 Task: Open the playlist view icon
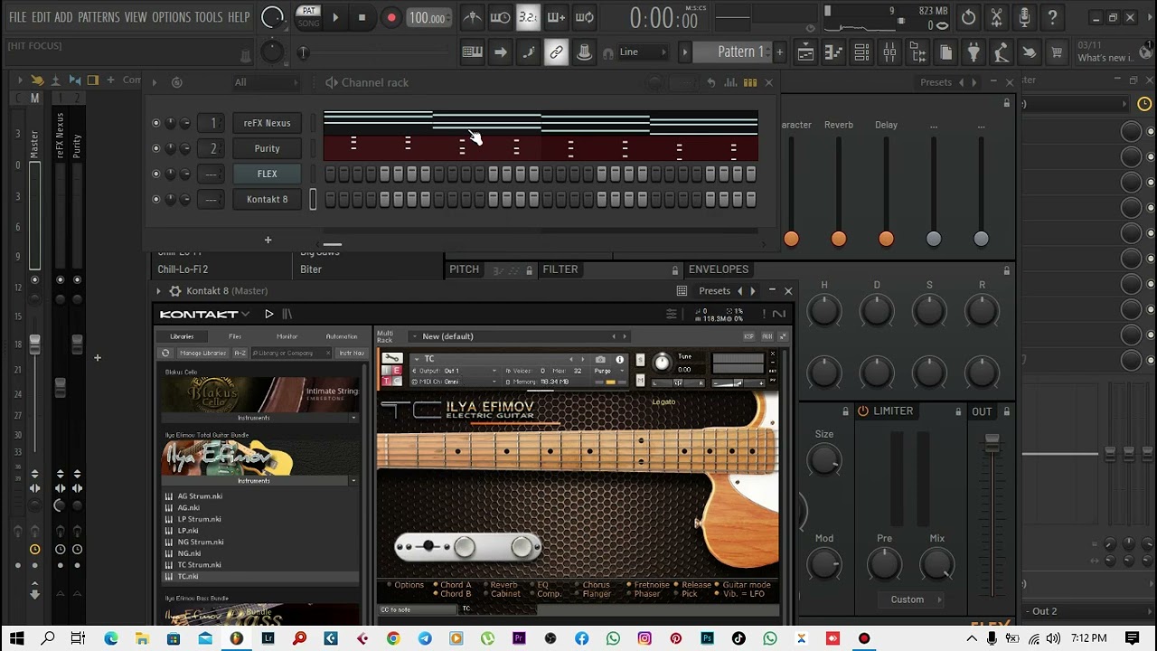tap(805, 52)
